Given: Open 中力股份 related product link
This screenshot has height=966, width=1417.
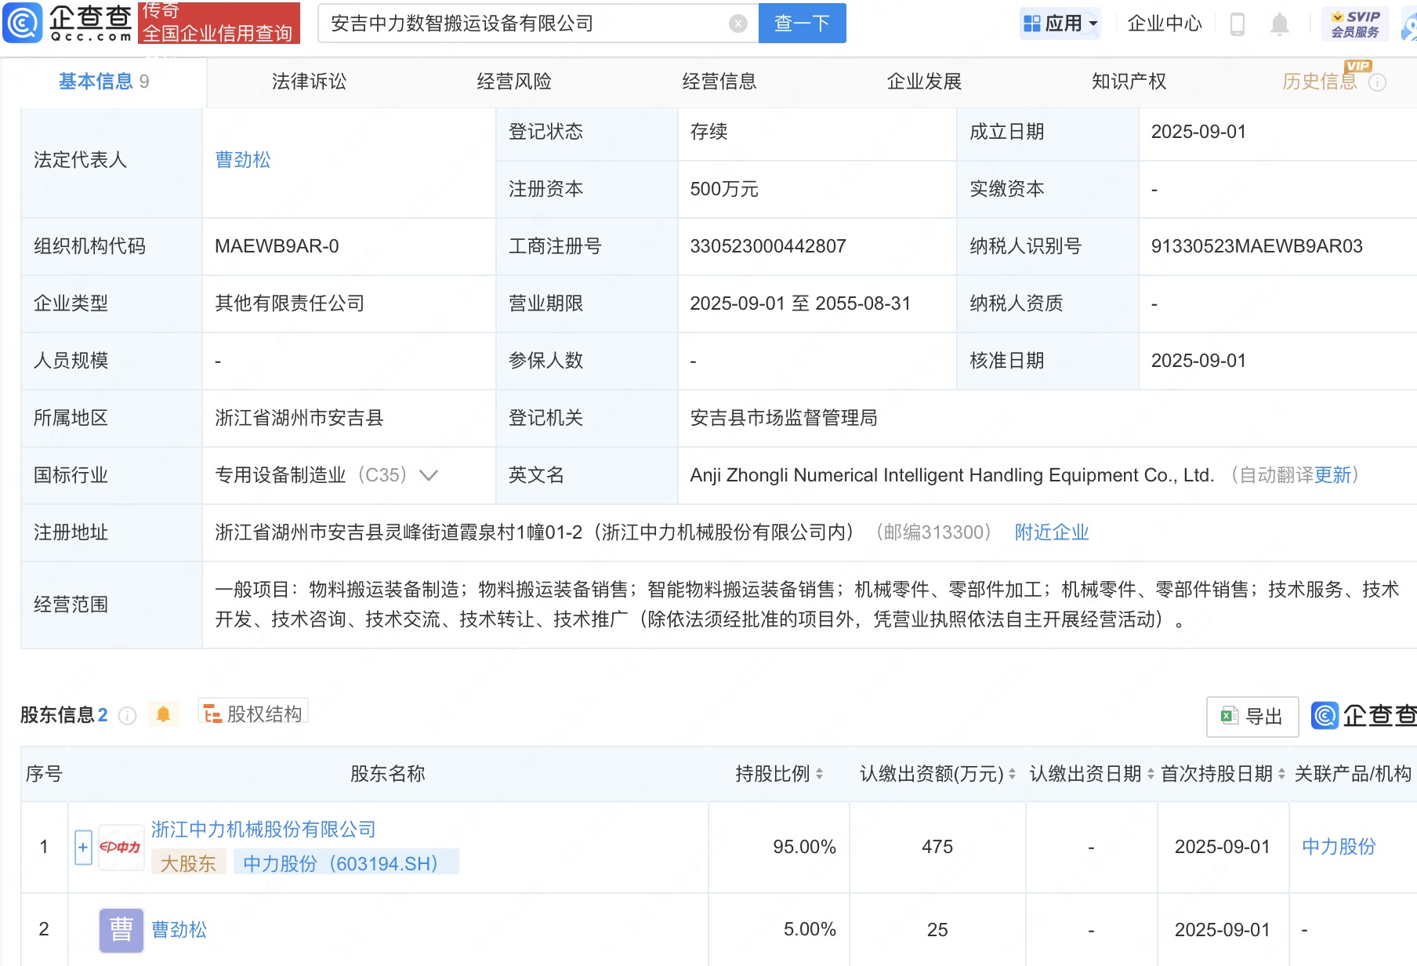Looking at the screenshot, I should [x=1339, y=847].
